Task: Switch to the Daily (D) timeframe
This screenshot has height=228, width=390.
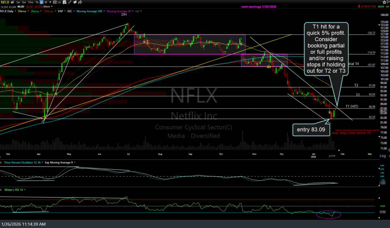Action: pyautogui.click(x=42, y=2)
